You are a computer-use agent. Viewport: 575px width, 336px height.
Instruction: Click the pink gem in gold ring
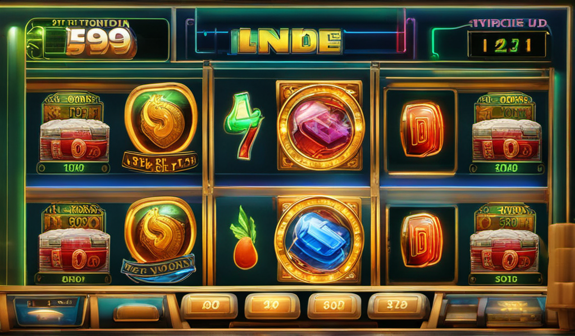pyautogui.click(x=321, y=126)
